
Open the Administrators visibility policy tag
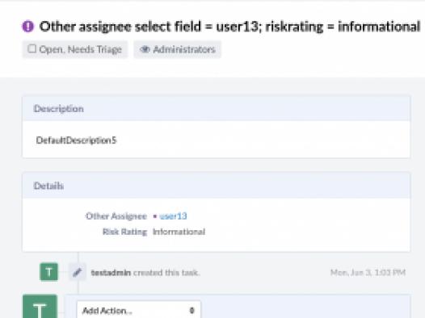178,49
